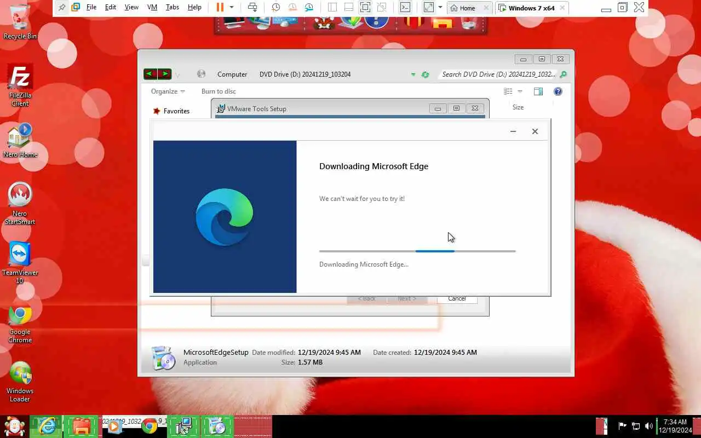Open the Help menu in VMware
Image resolution: width=701 pixels, height=438 pixels.
point(194,8)
